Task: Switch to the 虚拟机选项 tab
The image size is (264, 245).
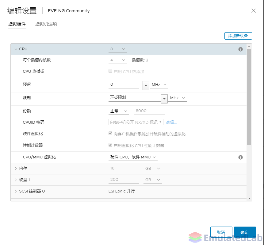Action: pyautogui.click(x=46, y=24)
